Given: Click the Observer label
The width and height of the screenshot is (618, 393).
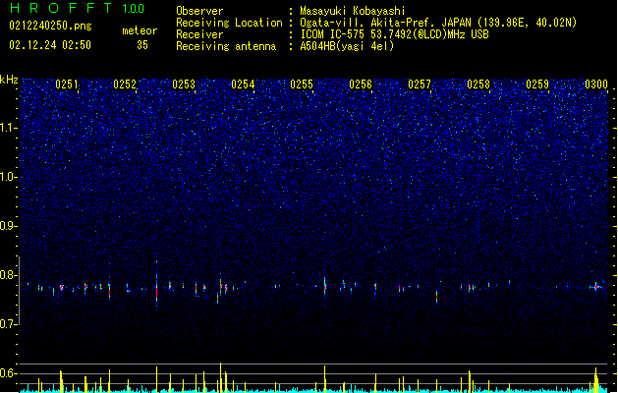Looking at the screenshot, I should [x=199, y=11].
